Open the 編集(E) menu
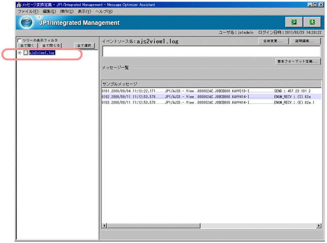The width and height of the screenshot is (327, 243). [x=50, y=11]
